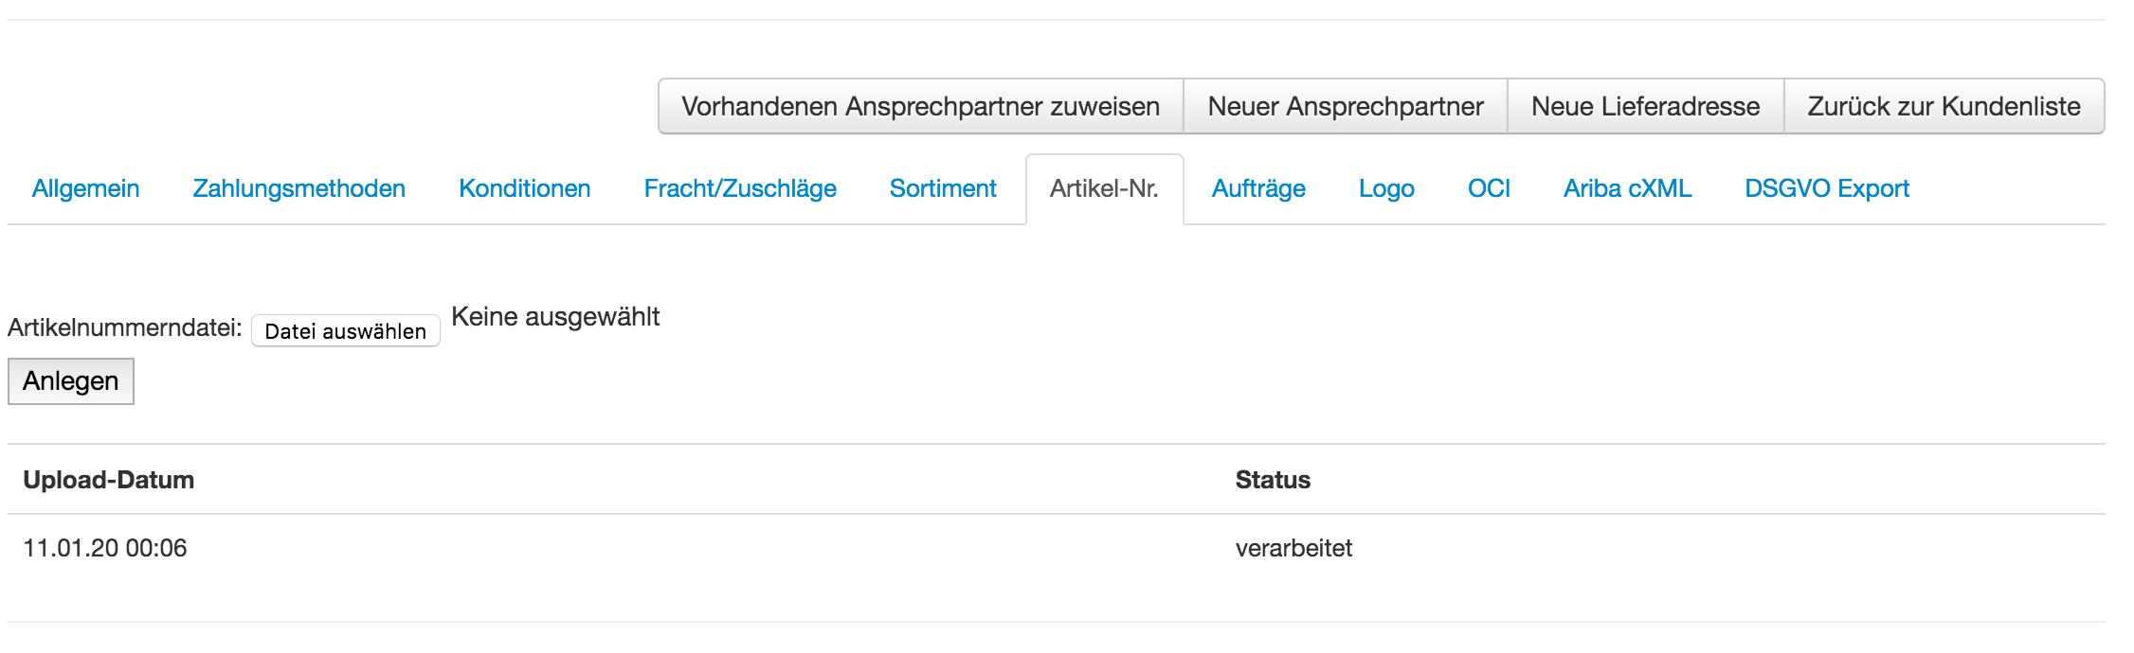Viewport: 2134px width, 653px height.
Task: Click Vorhandenen Ansprechpartner zuweisen button
Action: point(920,106)
